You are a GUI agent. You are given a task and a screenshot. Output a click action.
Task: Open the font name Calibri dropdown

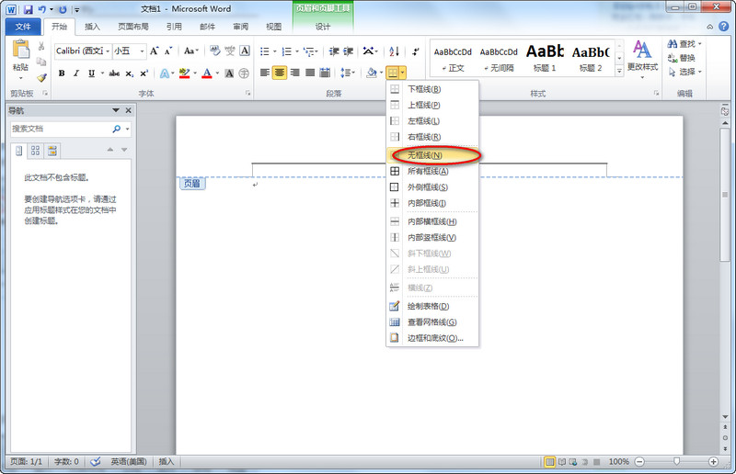(x=107, y=51)
